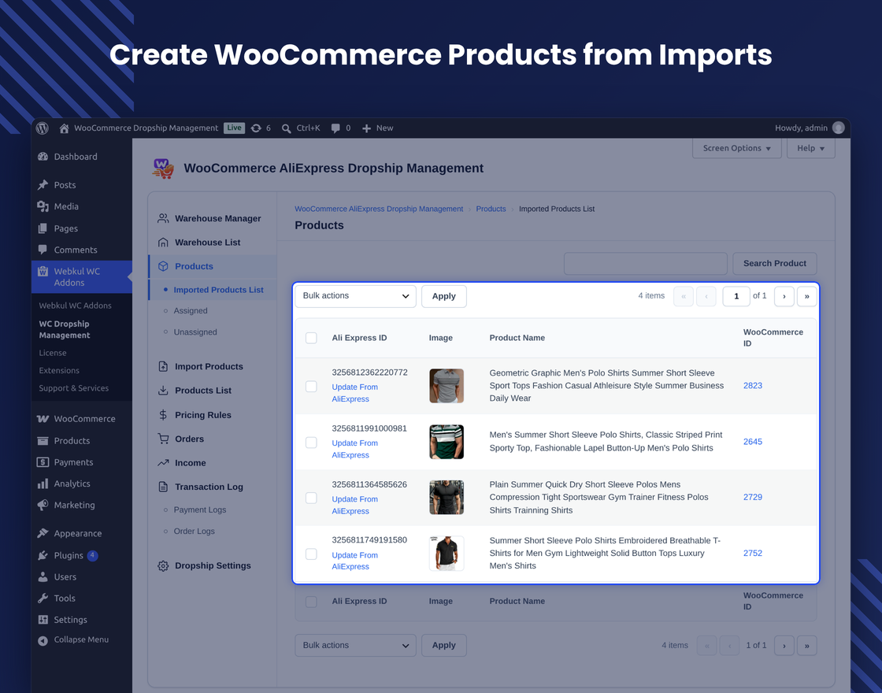
Task: Click the plus New icon in admin bar
Action: point(366,128)
